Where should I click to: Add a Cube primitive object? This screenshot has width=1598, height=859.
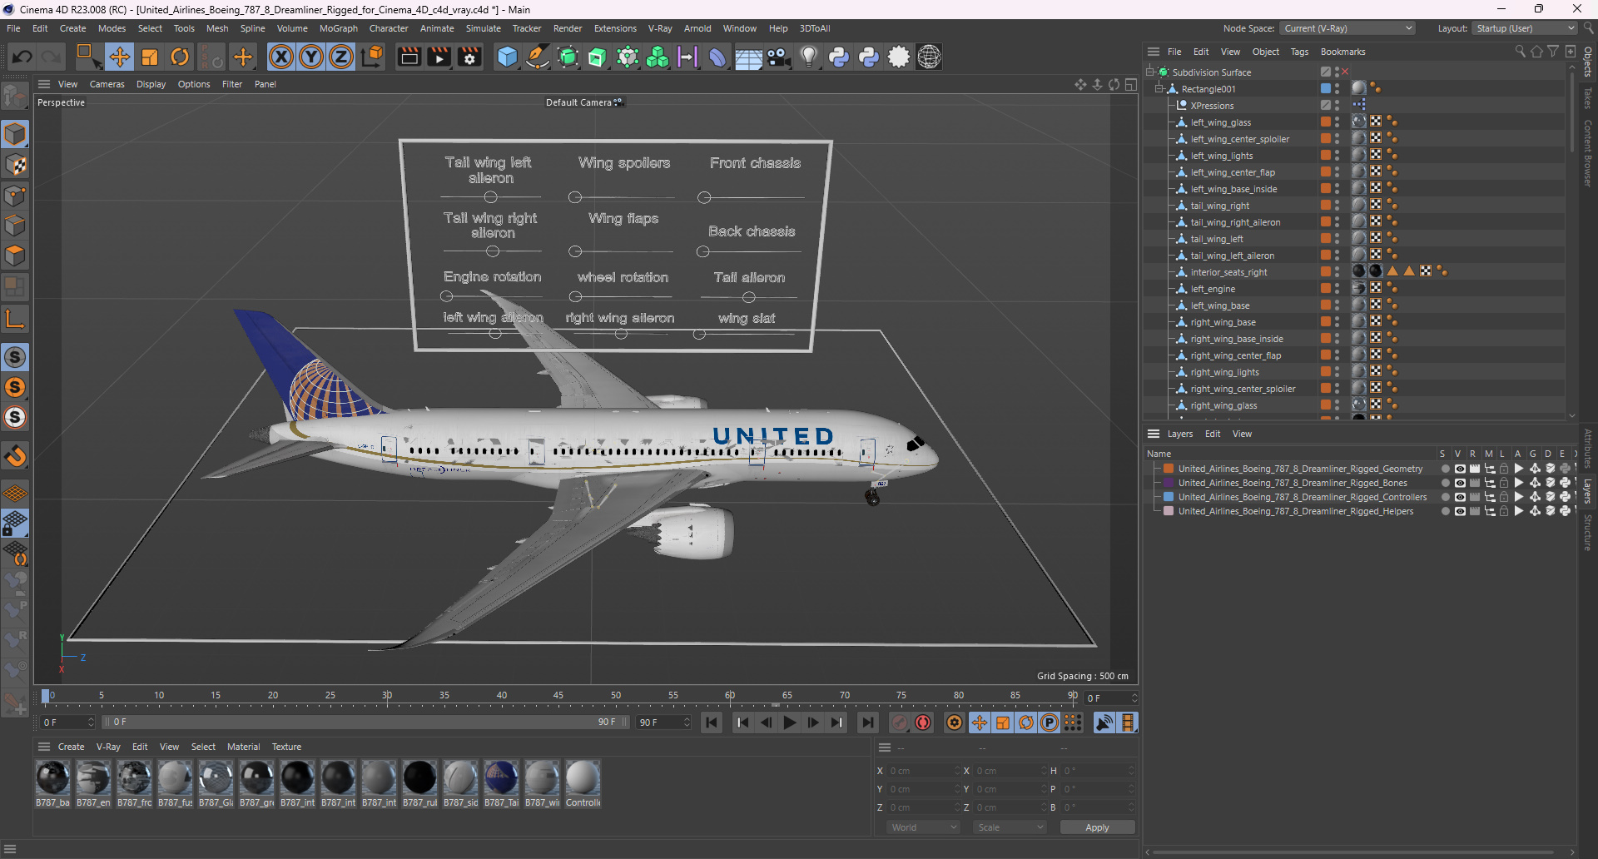pyautogui.click(x=507, y=57)
